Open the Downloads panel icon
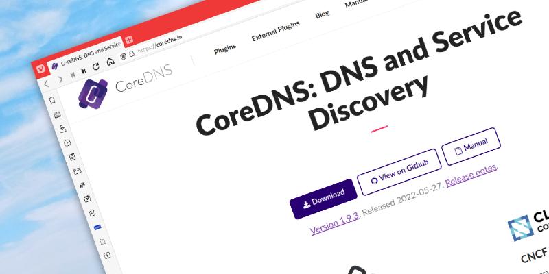The height and width of the screenshot is (274, 549). coord(62,129)
